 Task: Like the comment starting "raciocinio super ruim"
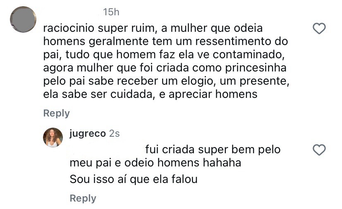(x=319, y=28)
